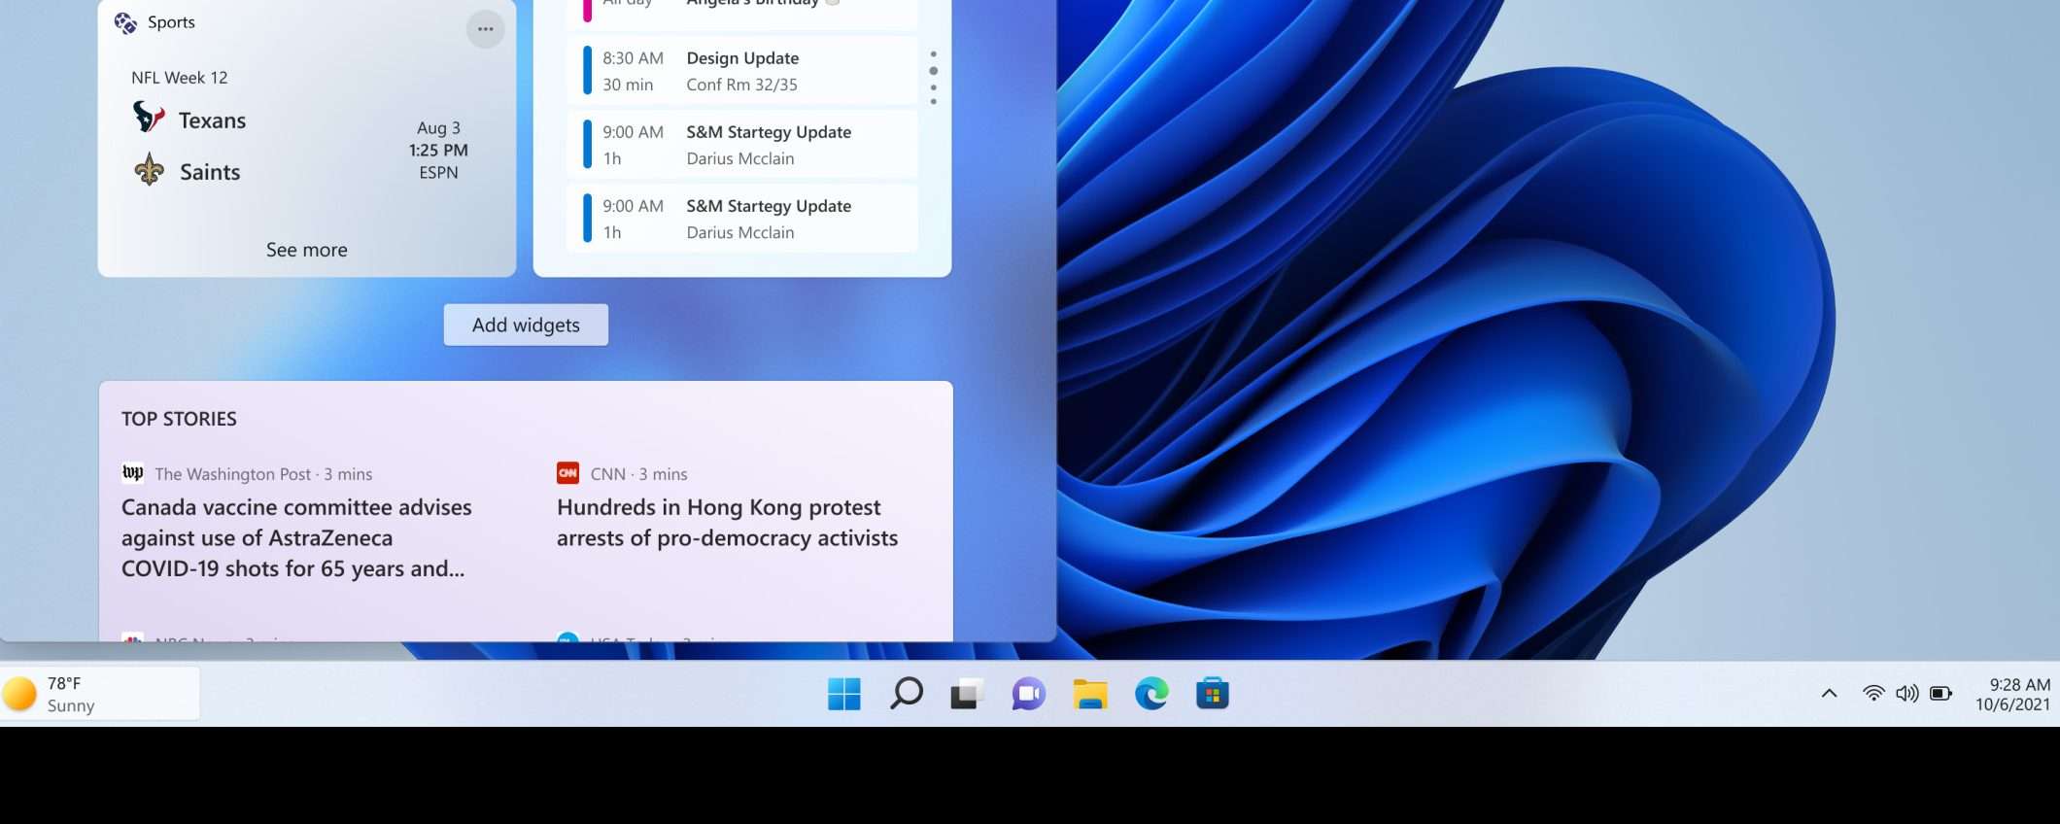The image size is (2060, 824).
Task: Expand the hidden system tray icons
Action: pos(1829,693)
